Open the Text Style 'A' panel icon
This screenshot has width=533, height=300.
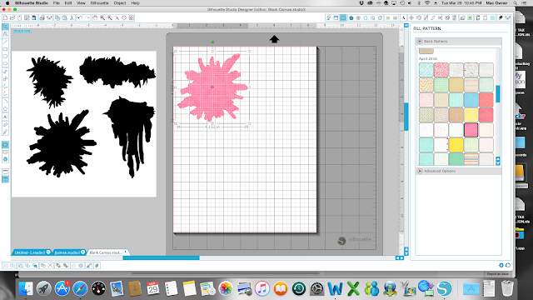pos(403,17)
